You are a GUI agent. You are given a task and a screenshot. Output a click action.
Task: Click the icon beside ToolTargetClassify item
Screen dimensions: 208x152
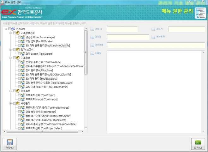23,83
